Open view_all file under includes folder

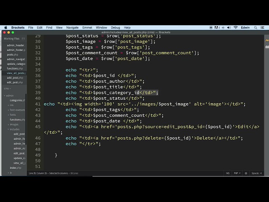pyautogui.click(x=19, y=163)
